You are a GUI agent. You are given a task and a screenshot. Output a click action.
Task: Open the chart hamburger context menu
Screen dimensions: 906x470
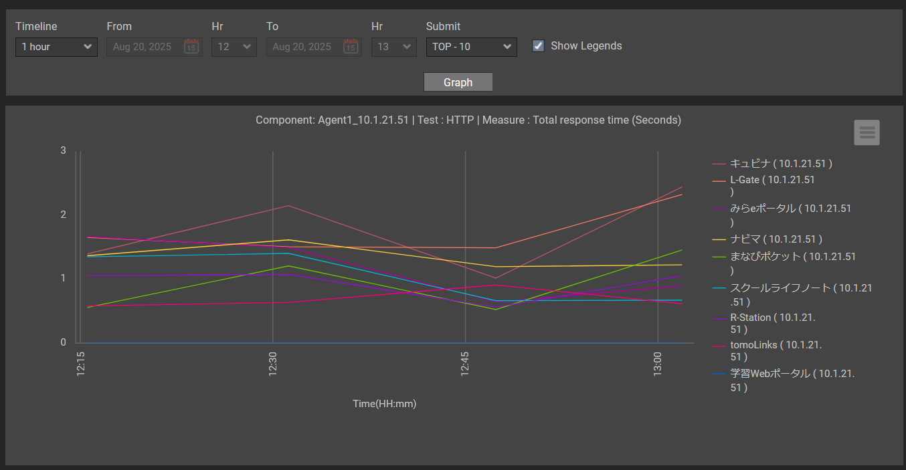point(867,132)
